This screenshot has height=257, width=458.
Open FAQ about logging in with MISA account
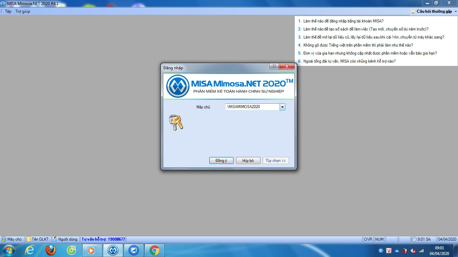point(343,21)
